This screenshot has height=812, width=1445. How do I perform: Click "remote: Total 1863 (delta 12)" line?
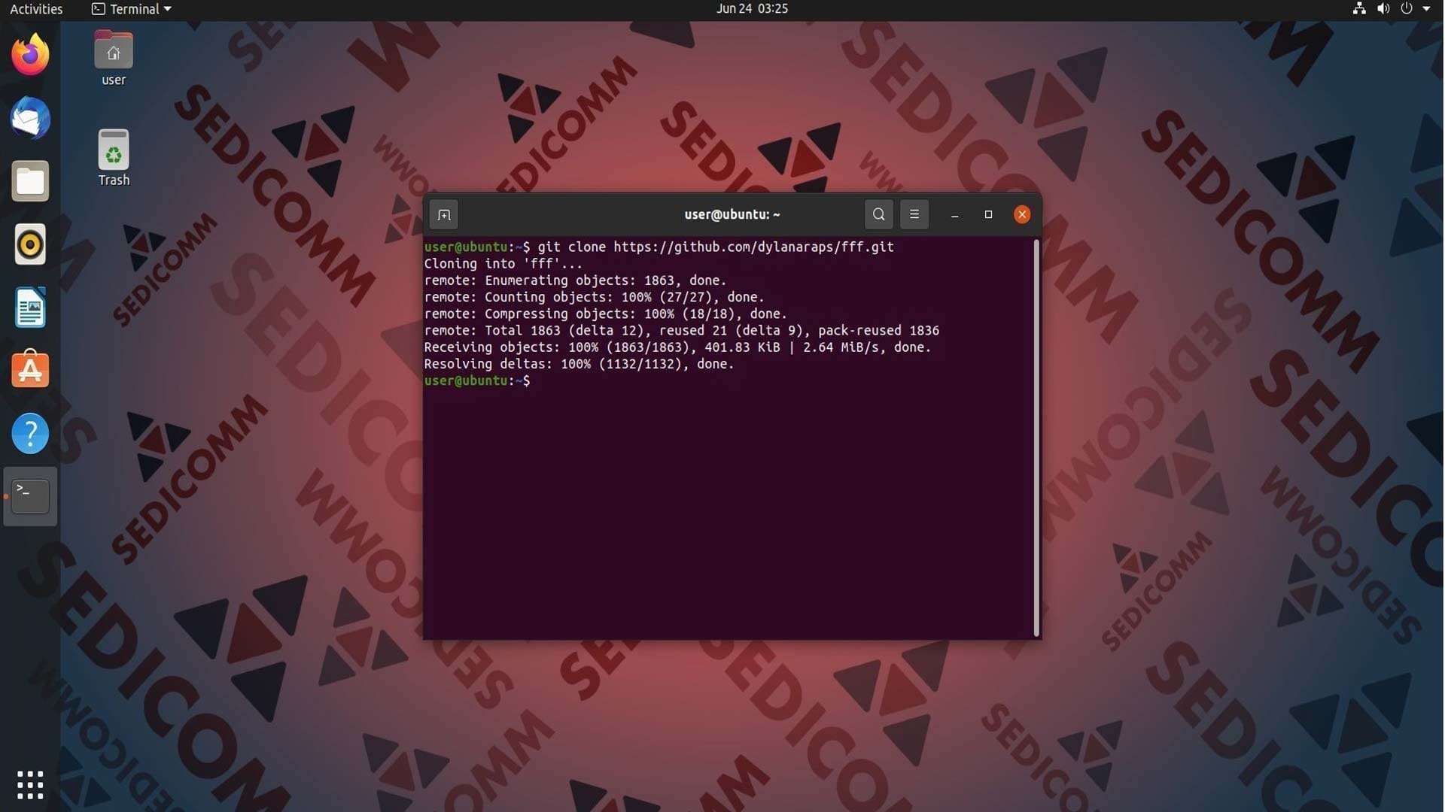point(681,331)
